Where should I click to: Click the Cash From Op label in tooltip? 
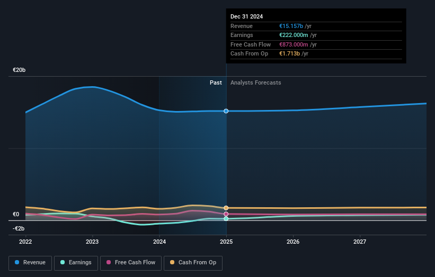pos(249,54)
